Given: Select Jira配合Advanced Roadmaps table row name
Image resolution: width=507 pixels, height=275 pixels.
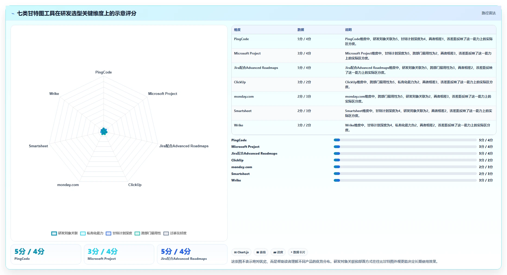Looking at the screenshot, I should [x=256, y=68].
